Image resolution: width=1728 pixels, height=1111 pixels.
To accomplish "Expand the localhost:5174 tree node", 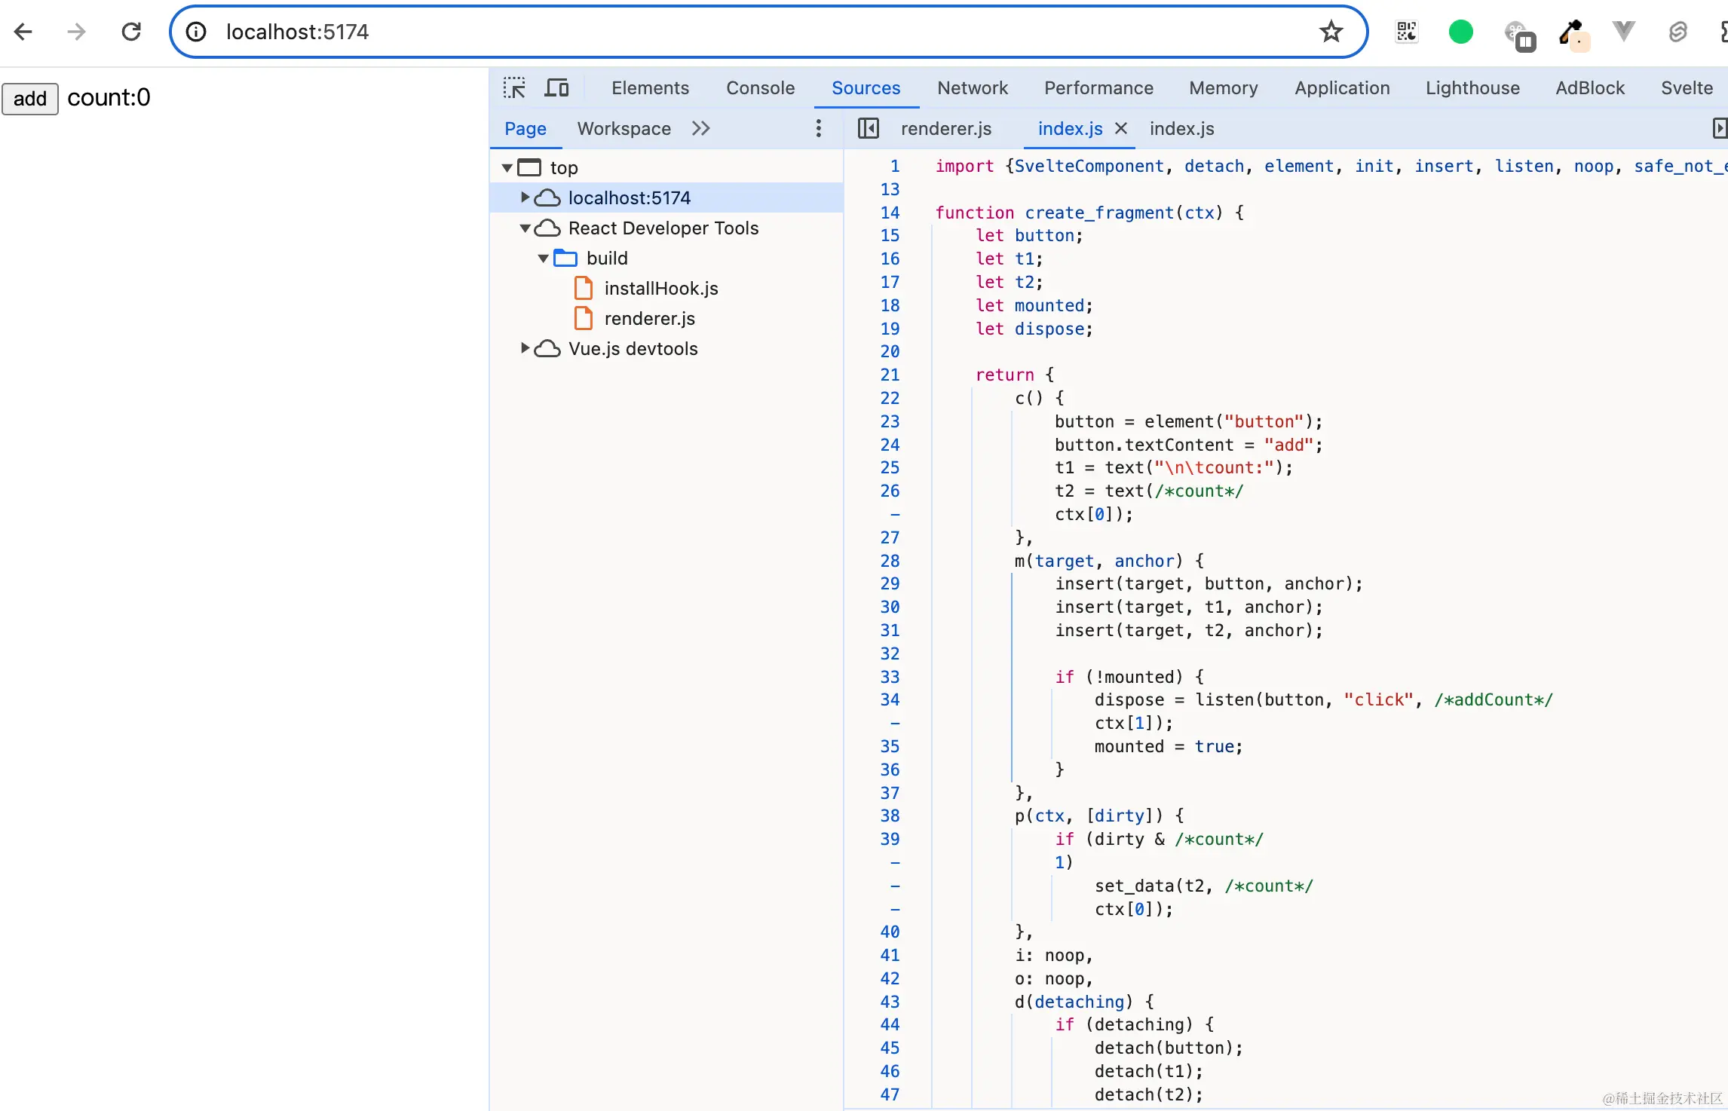I will 525,197.
